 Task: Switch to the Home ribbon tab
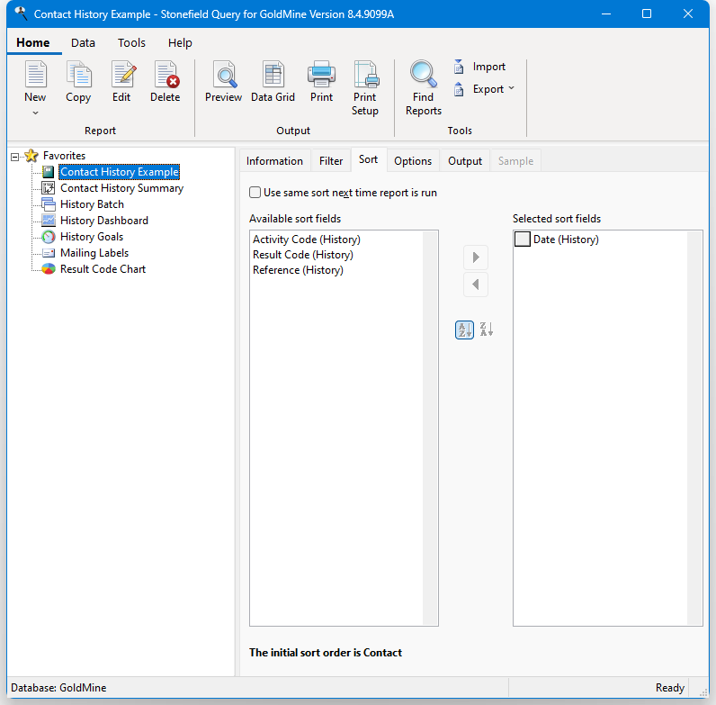33,43
